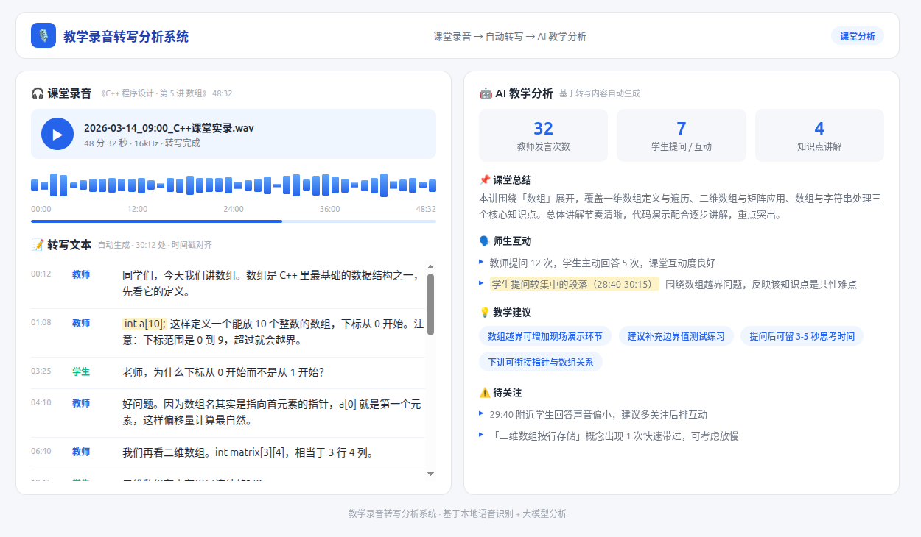Image resolution: width=921 pixels, height=537 pixels.
Task: Select the 下讲可衔接指针与数组关系 suggestion chip
Action: point(541,362)
